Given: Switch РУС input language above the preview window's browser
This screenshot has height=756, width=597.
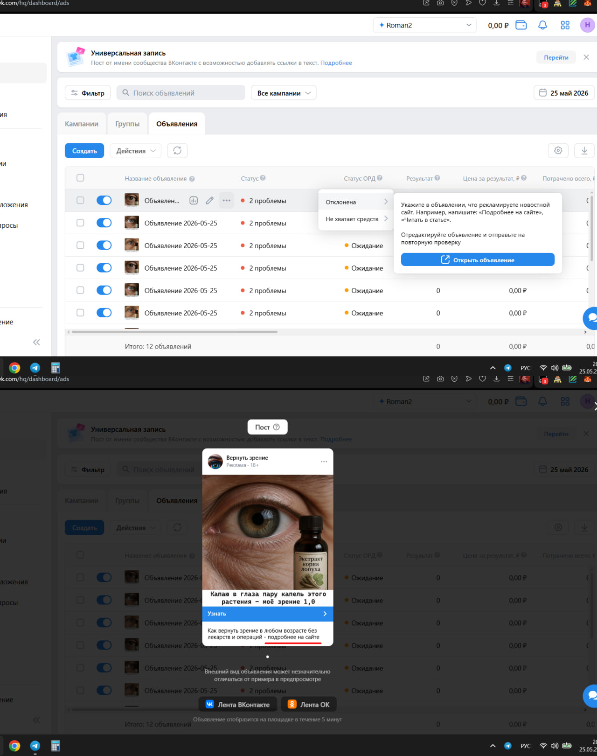Looking at the screenshot, I should [525, 368].
